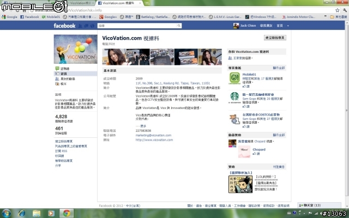The image size is (349, 218).
Task: Open the Battlelog / Battlefield bookmark
Action: pyautogui.click(x=153, y=17)
